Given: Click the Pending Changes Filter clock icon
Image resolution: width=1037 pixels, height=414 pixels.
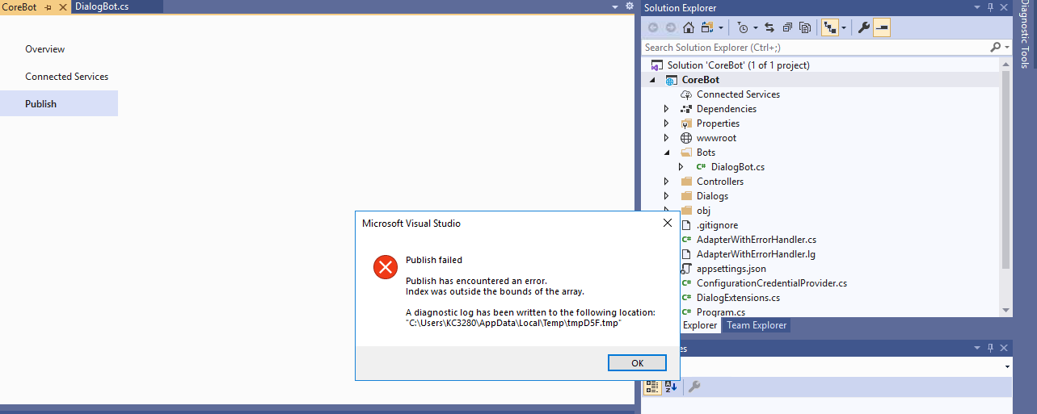Looking at the screenshot, I should coord(743,27).
